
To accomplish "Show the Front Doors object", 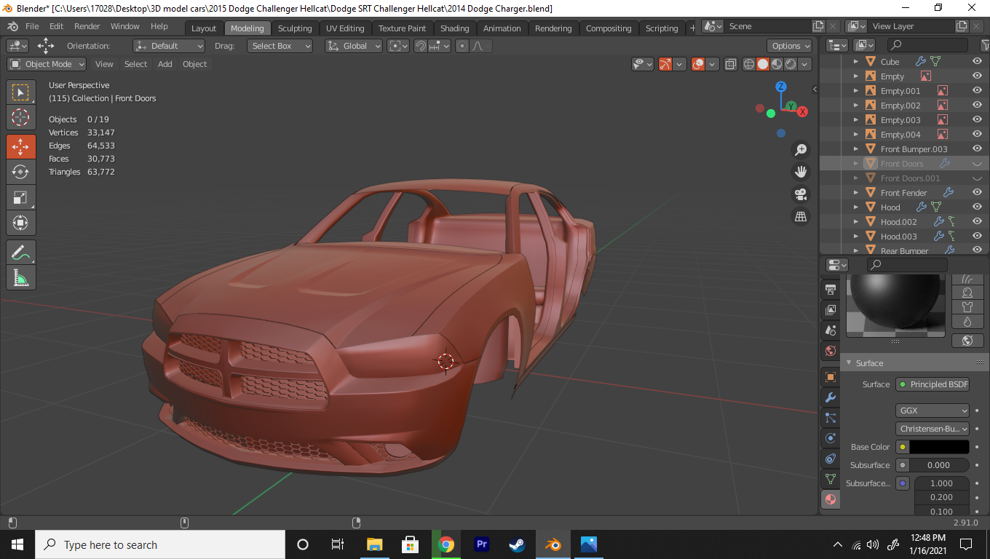I will click(977, 164).
